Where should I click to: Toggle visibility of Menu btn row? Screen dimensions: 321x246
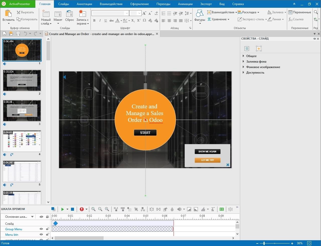coord(41,234)
